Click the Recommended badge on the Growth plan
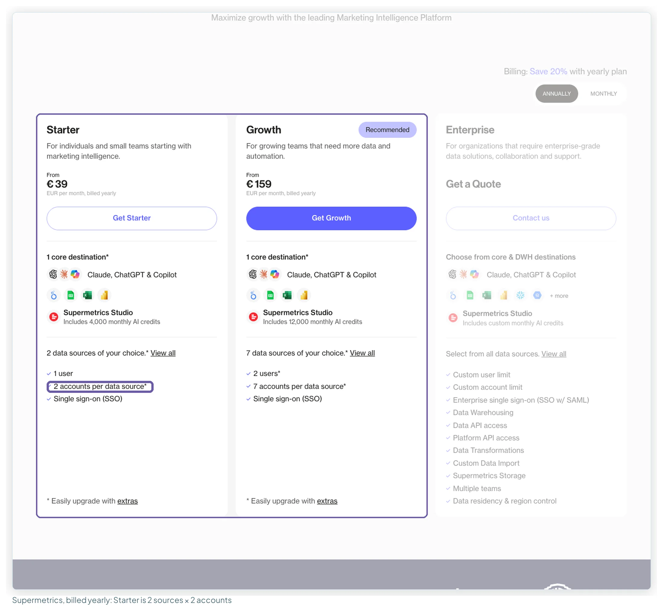Viewport: 663px width, 612px height. click(x=388, y=130)
